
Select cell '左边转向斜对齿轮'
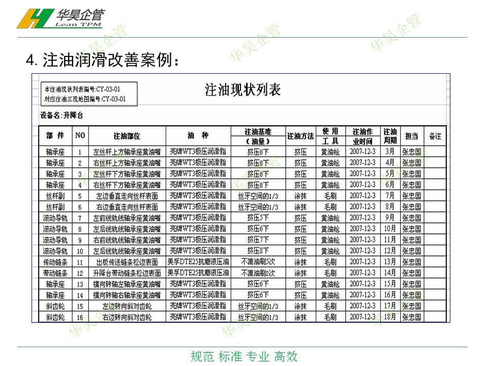pos(127,306)
